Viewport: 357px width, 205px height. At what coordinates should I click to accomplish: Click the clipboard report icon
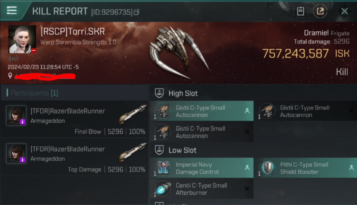(300, 11)
